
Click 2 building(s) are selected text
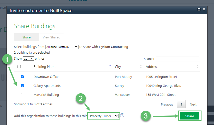[x=32, y=53]
